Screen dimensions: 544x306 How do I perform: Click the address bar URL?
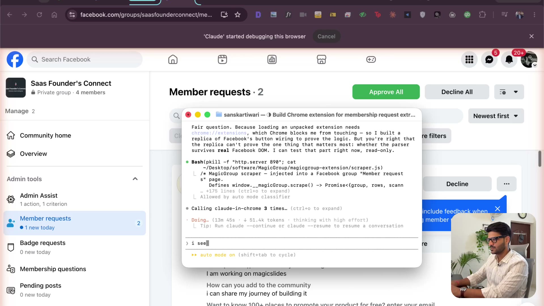click(x=146, y=15)
